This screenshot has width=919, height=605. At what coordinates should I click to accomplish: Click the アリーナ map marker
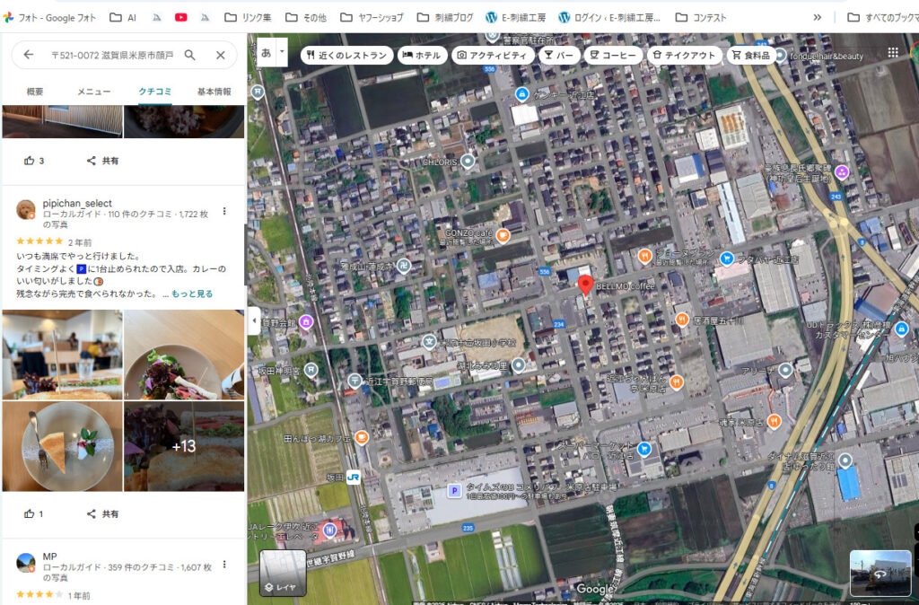pyautogui.click(x=785, y=370)
